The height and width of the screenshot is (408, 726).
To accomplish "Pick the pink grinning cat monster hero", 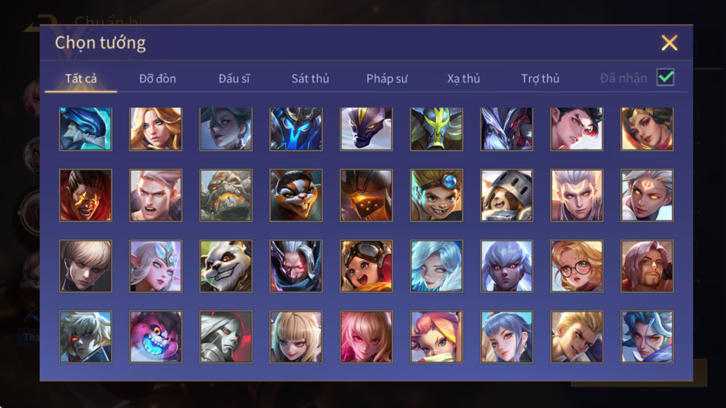I will click(155, 337).
